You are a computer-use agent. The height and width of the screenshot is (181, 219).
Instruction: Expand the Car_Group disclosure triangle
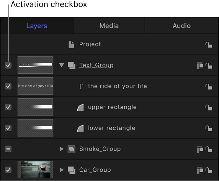pos(61,170)
